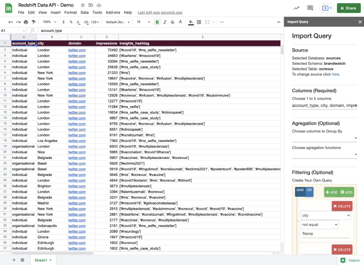Close the Import Query sidebar
This screenshot has height=265, width=364.
(360, 22)
